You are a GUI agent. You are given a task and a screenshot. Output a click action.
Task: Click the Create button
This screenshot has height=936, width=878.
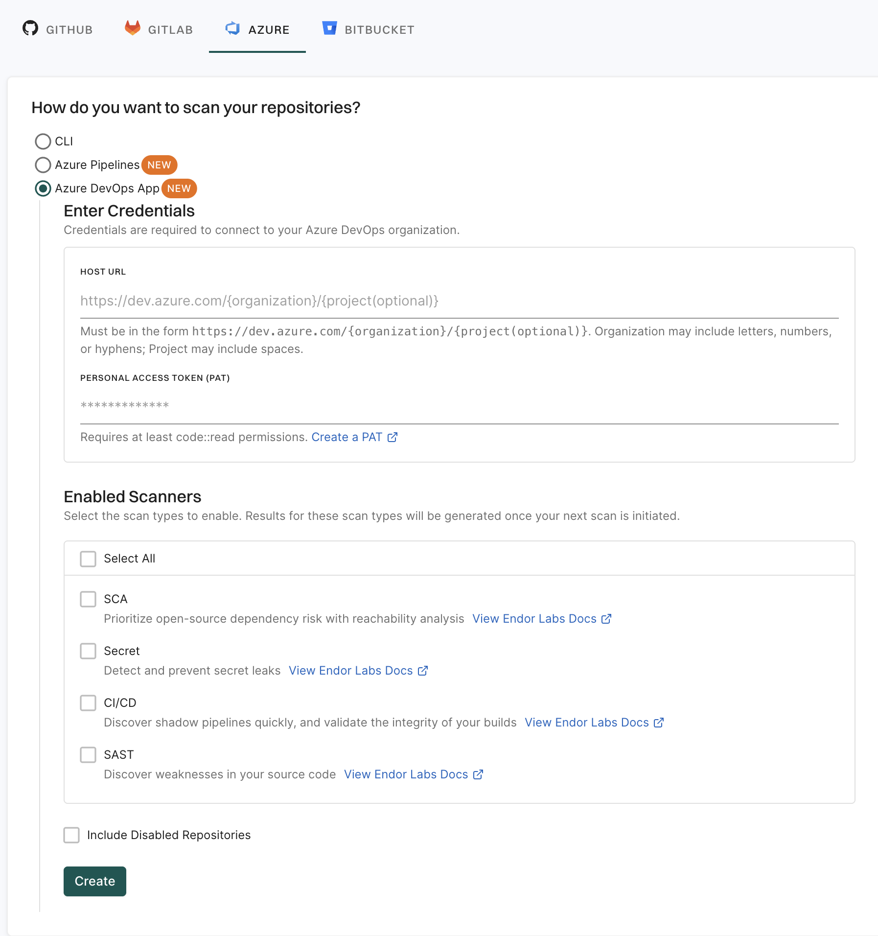(94, 881)
